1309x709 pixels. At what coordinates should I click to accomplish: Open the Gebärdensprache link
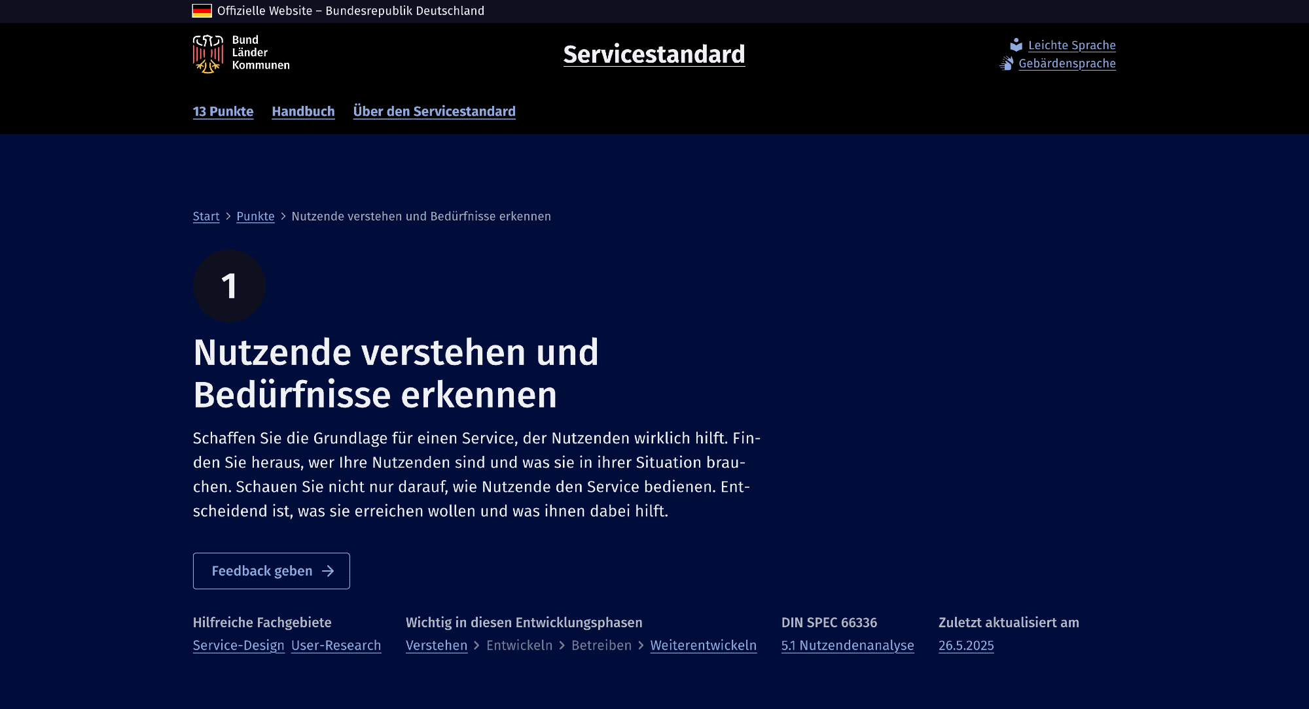click(1067, 63)
